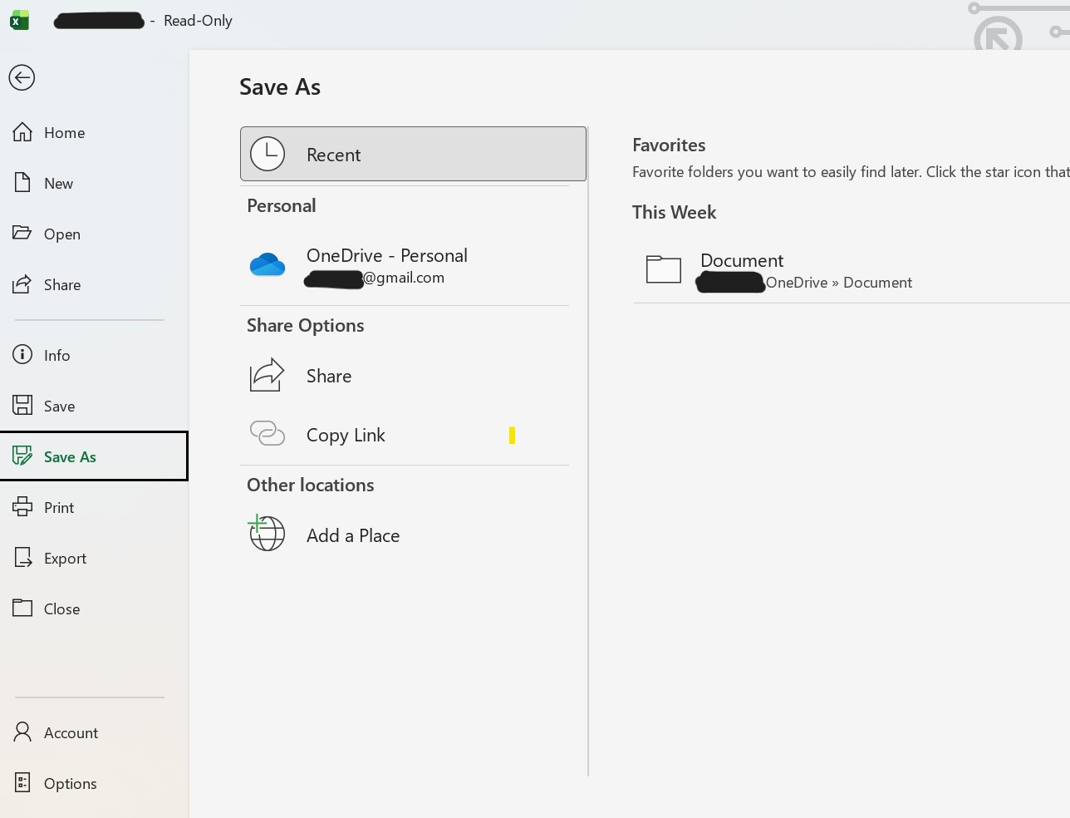The height and width of the screenshot is (818, 1070).
Task: Select Save As in the sidebar
Action: point(94,456)
